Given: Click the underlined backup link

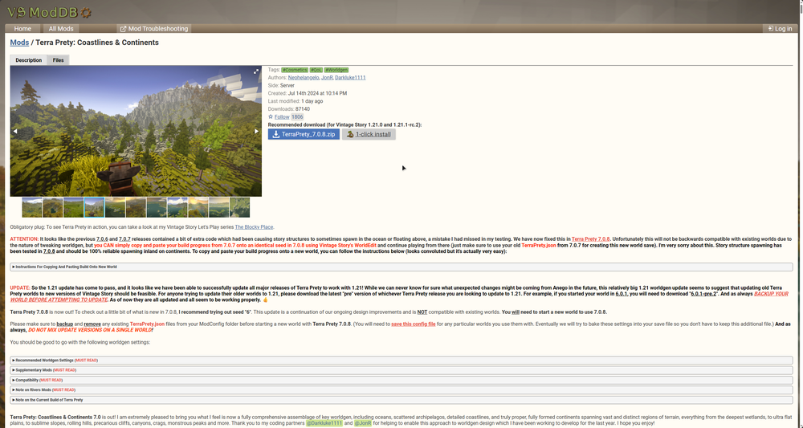Looking at the screenshot, I should coord(64,324).
